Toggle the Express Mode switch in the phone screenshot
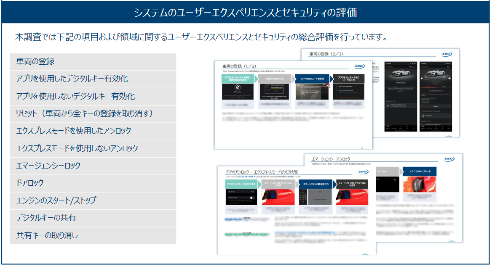 click(252, 197)
